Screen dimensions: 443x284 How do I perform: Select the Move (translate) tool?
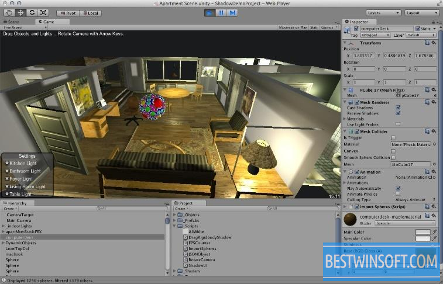click(20, 13)
